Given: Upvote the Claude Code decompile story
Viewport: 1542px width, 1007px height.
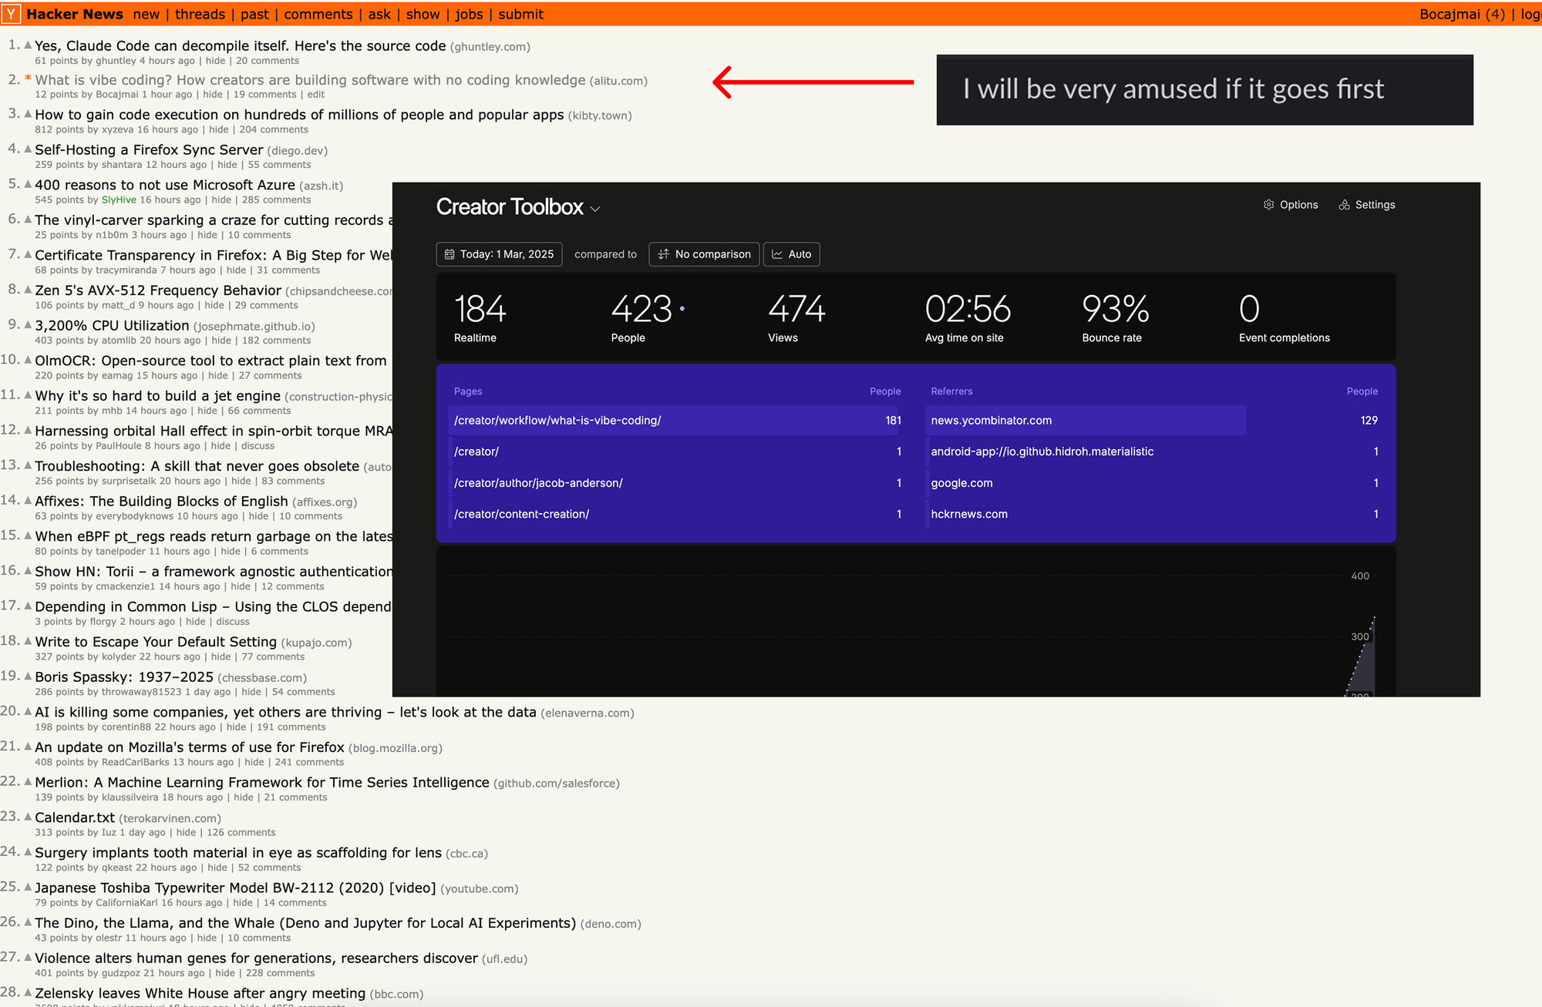Looking at the screenshot, I should pyautogui.click(x=28, y=45).
